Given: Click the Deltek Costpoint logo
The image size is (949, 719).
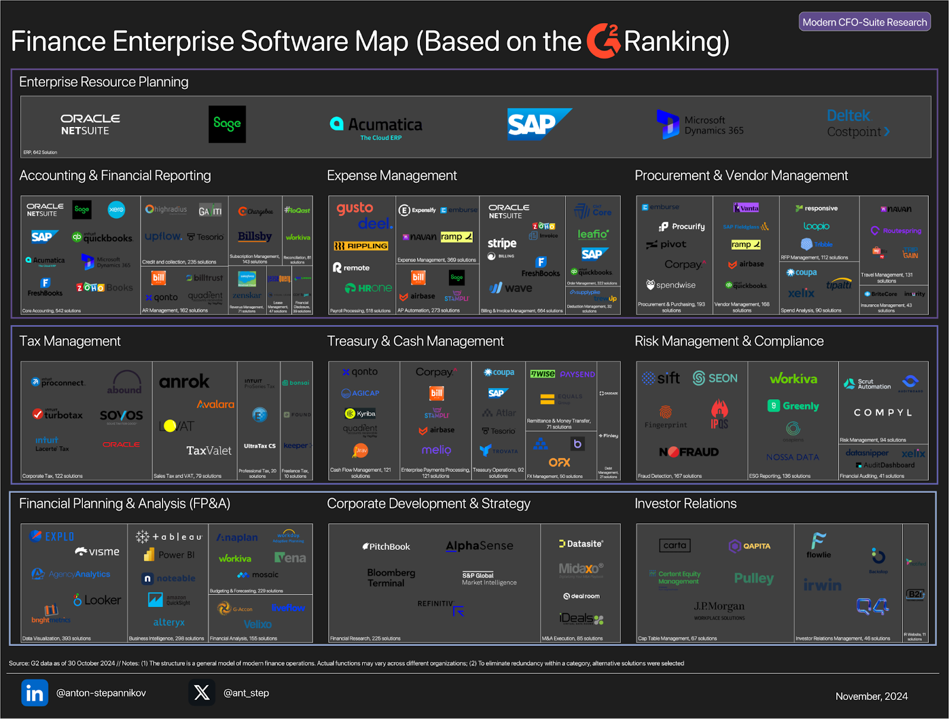Looking at the screenshot, I should click(858, 123).
